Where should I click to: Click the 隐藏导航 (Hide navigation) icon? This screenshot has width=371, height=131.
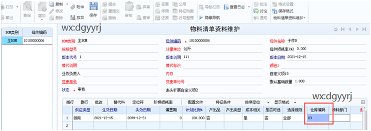pos(201,18)
